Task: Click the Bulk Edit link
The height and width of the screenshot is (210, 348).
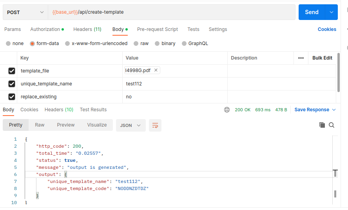Action: click(x=322, y=58)
